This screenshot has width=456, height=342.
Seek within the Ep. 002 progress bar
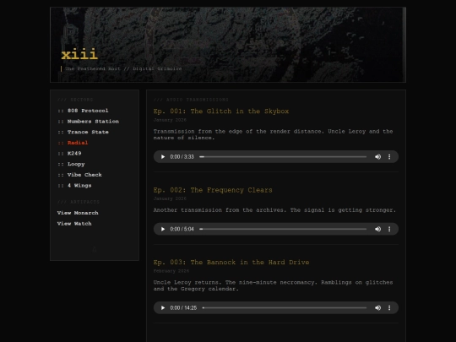click(x=283, y=229)
